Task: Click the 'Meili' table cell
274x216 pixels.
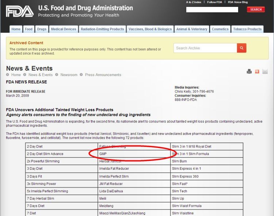Action: coord(134,199)
